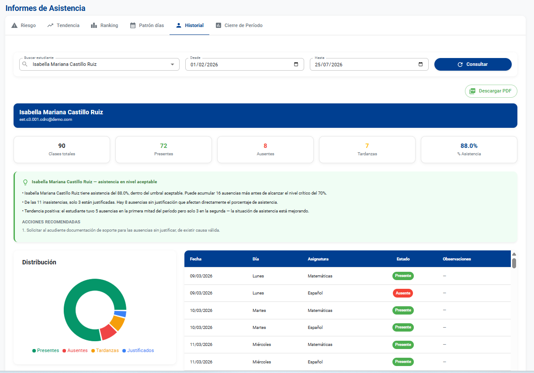Click the lightbulb icon in the insight panel
This screenshot has width=534, height=373.
[25, 182]
